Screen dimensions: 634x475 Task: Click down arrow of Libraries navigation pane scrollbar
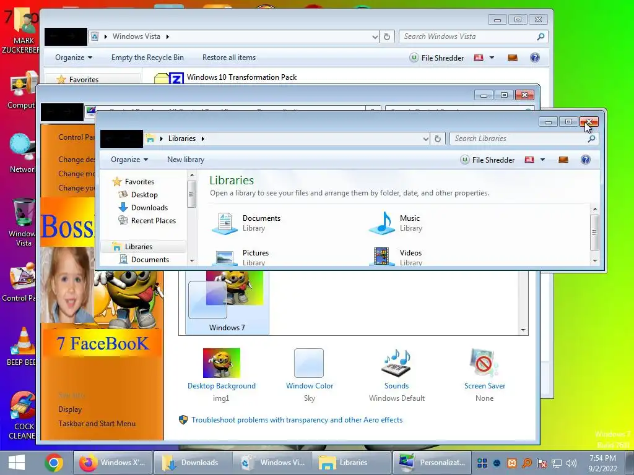coord(192,260)
